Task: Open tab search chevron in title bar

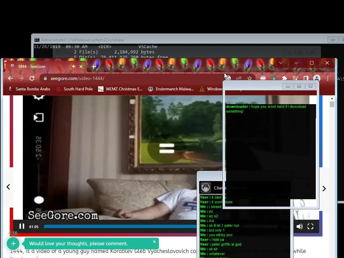Action: click(x=281, y=63)
